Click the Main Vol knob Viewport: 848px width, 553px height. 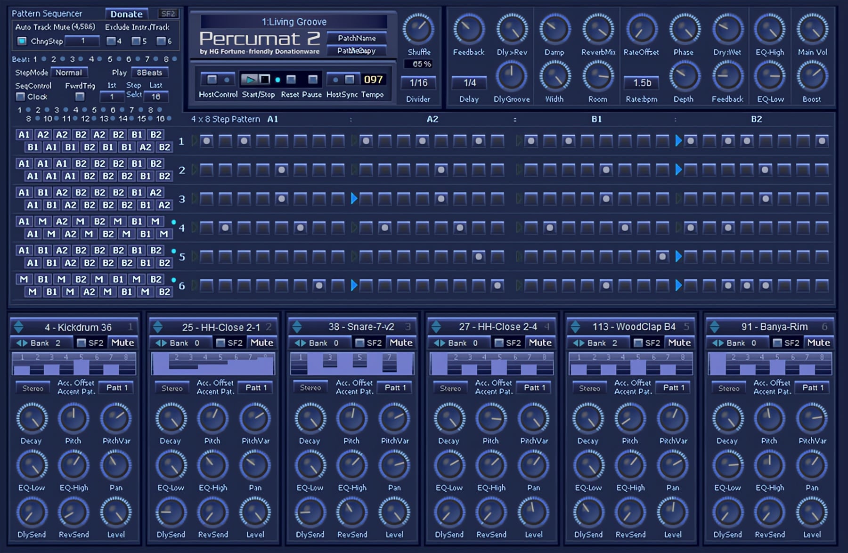pos(812,29)
